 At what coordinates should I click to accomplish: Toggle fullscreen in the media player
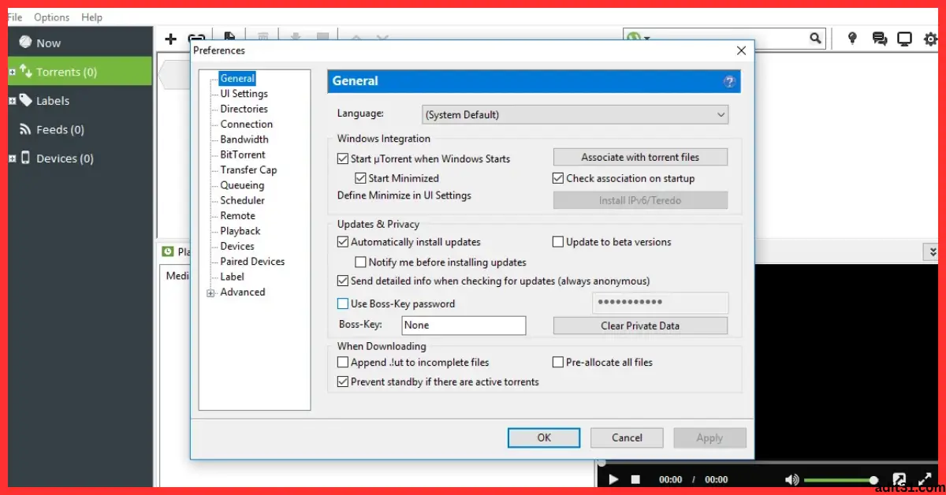[924, 479]
